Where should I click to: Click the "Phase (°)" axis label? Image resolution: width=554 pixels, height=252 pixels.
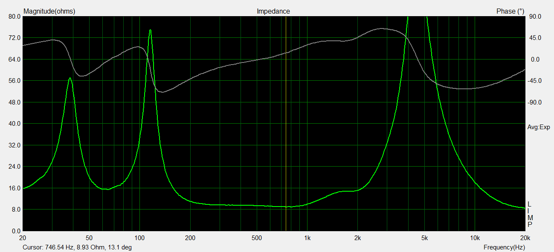[x=510, y=11]
